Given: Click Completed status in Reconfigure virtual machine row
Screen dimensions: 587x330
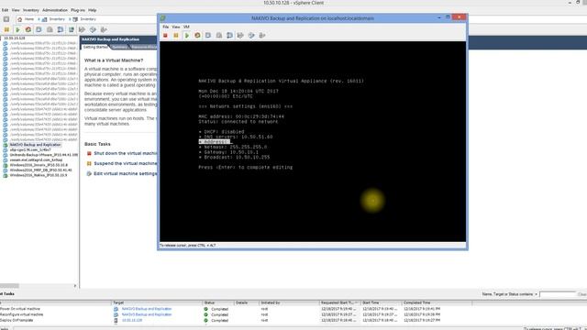Looking at the screenshot, I should 220,314.
